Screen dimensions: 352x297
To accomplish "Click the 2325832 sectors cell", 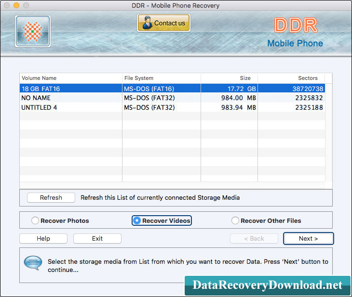I will click(x=291, y=98).
